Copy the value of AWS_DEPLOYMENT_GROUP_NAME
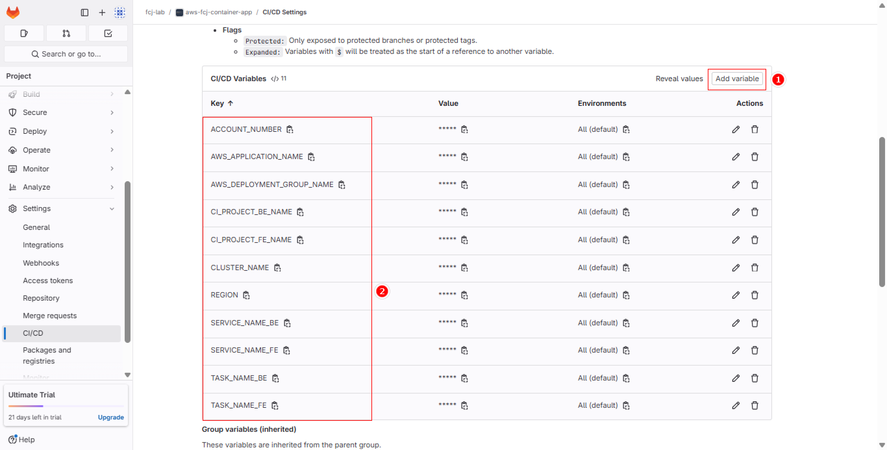The width and height of the screenshot is (887, 450). tap(465, 184)
